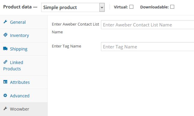Viewport: 194px width, 116px height.
Task: Switch to the Inventory tab
Action: [24, 35]
